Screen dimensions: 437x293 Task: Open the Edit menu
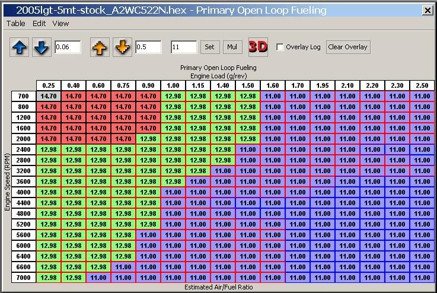point(39,24)
